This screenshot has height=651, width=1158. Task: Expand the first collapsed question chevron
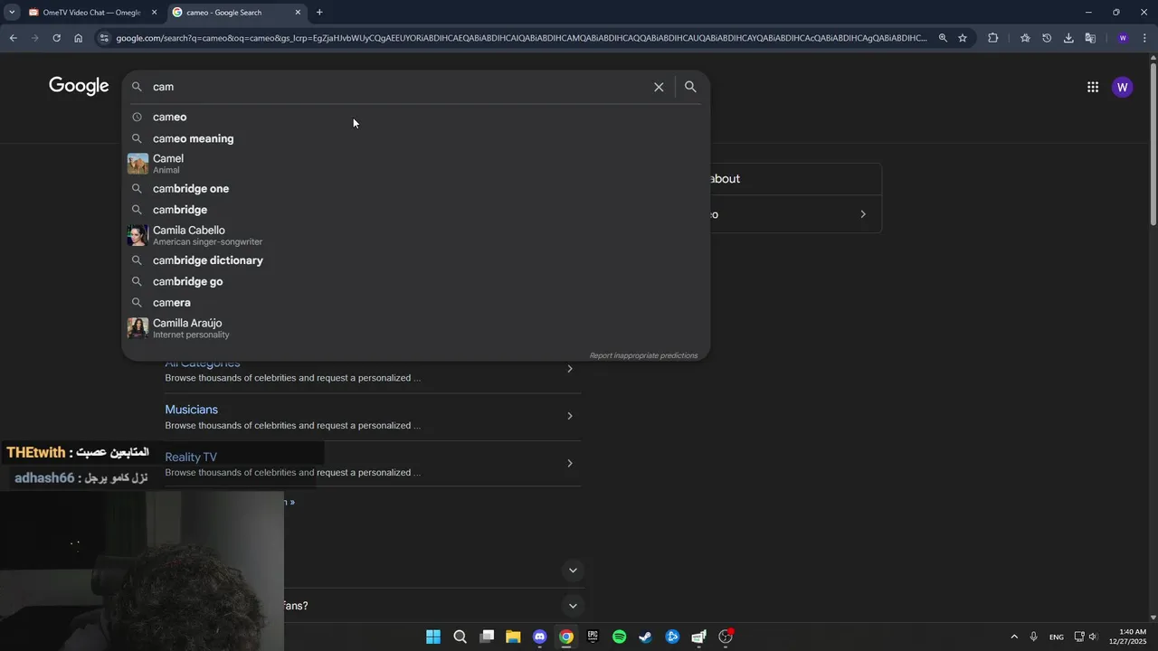pyautogui.click(x=573, y=571)
